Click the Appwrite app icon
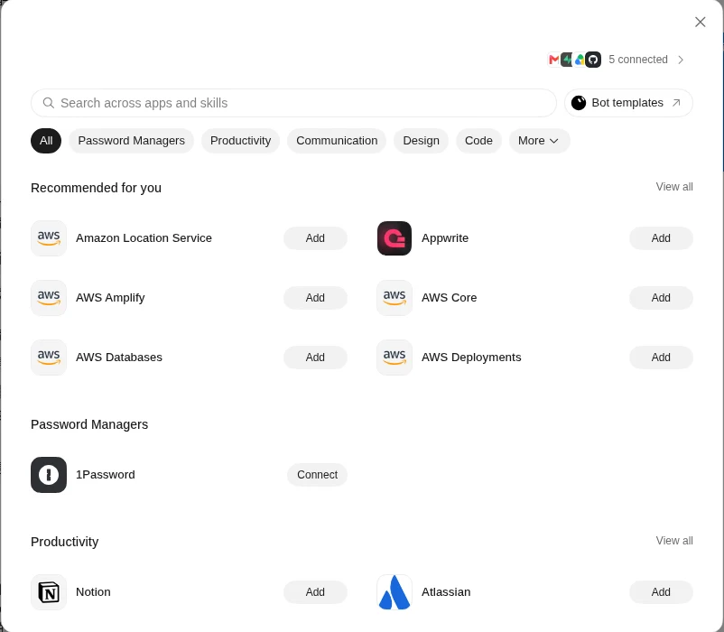The height and width of the screenshot is (632, 724). (394, 238)
